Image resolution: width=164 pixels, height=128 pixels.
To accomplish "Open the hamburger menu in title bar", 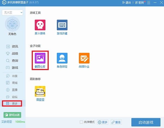I will pos(149,2).
